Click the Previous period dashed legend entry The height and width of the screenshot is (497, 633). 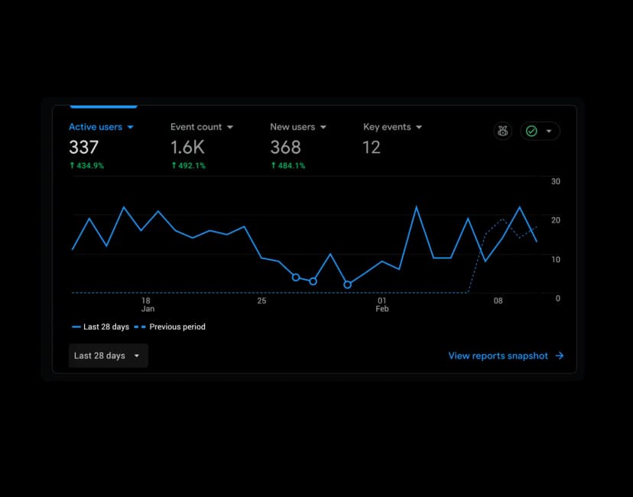(x=170, y=326)
